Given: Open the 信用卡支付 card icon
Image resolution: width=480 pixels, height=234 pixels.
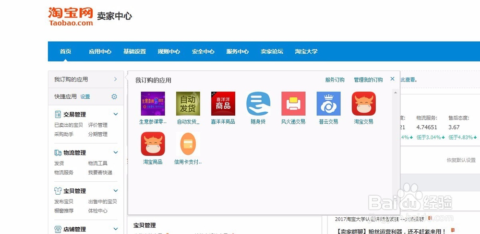Looking at the screenshot, I should point(188,144).
